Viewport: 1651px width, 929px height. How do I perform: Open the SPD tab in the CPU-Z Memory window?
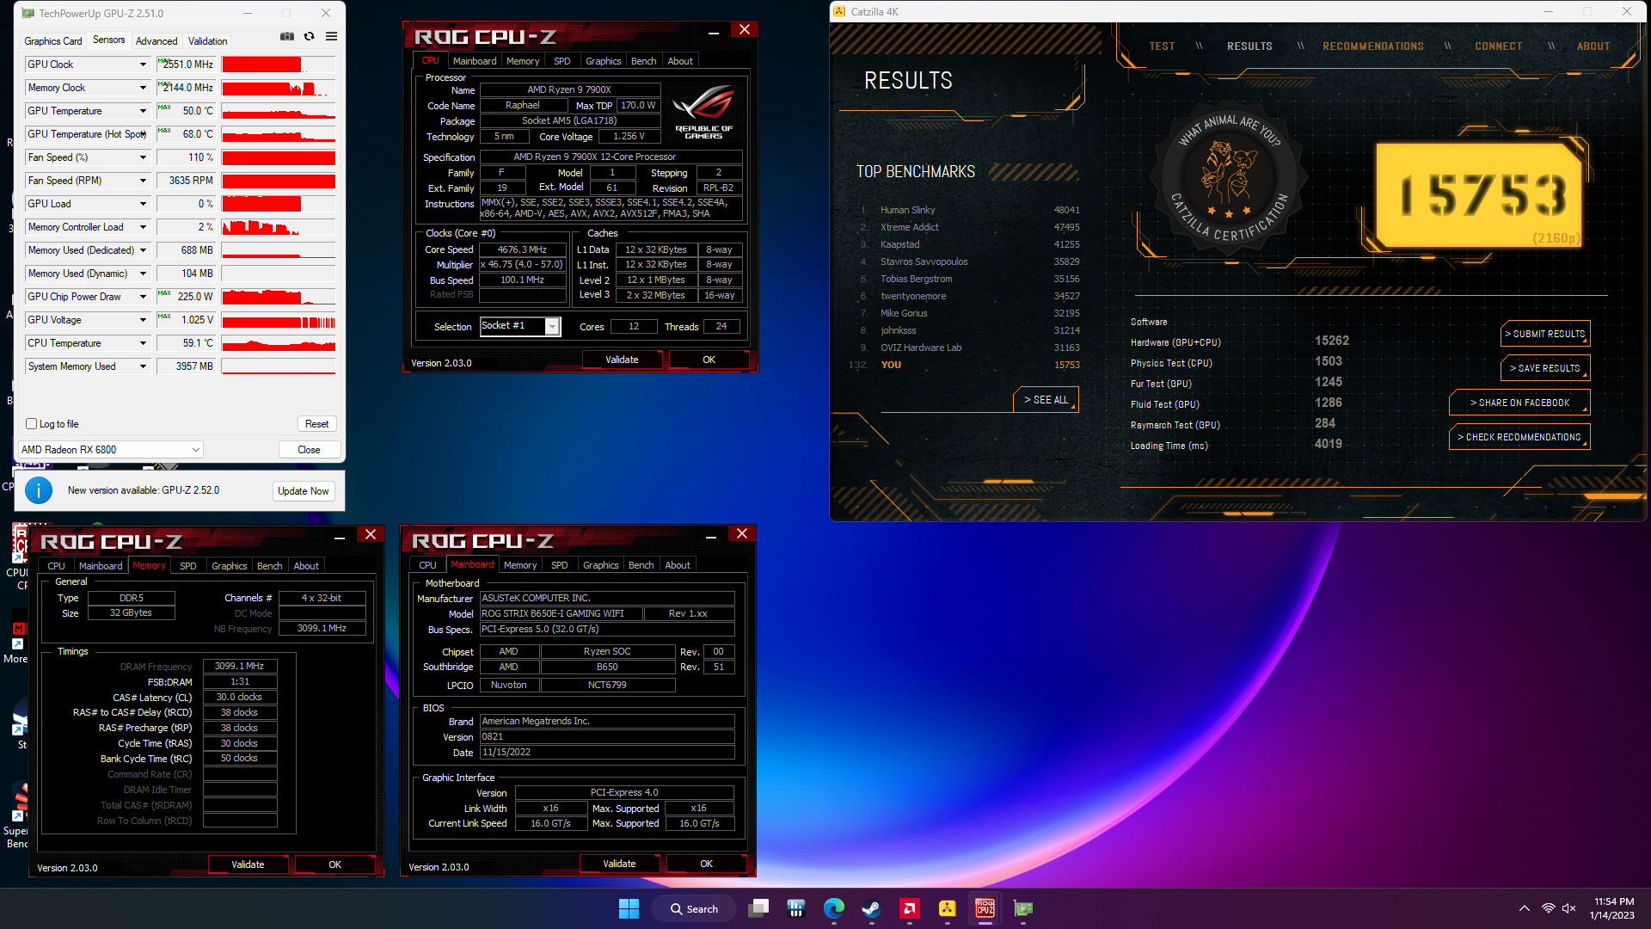(188, 566)
